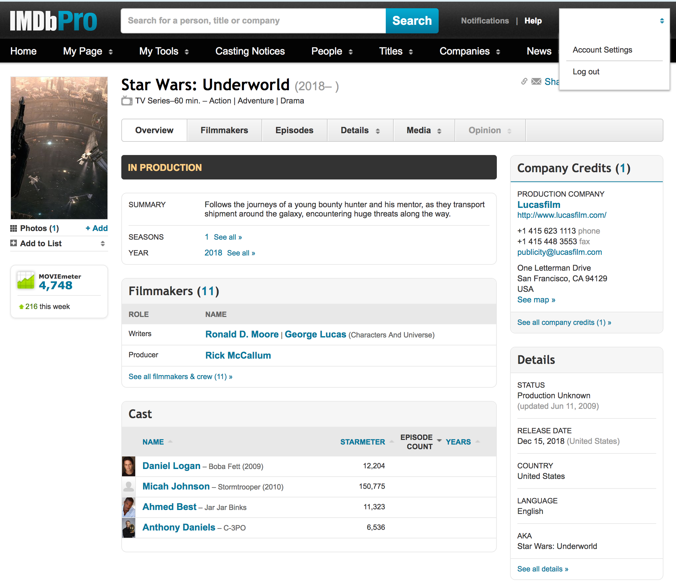Click the email envelope share icon

click(x=536, y=81)
